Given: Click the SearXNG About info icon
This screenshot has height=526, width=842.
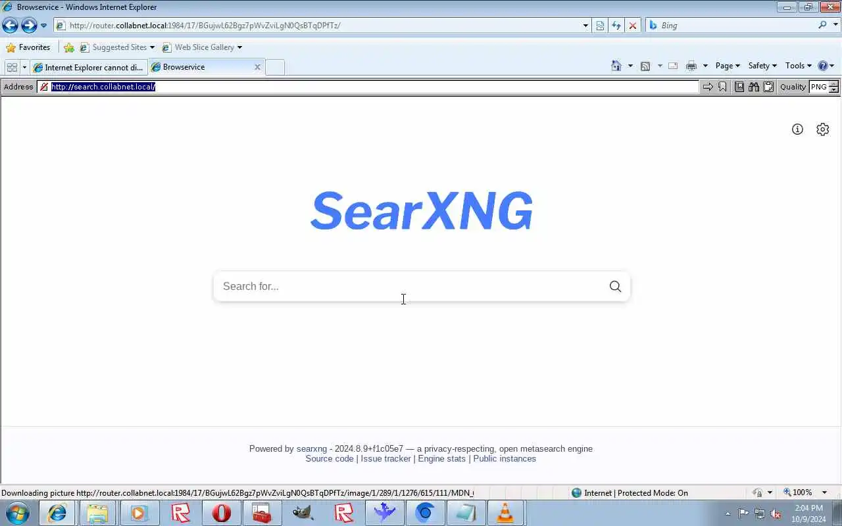Looking at the screenshot, I should point(797,130).
